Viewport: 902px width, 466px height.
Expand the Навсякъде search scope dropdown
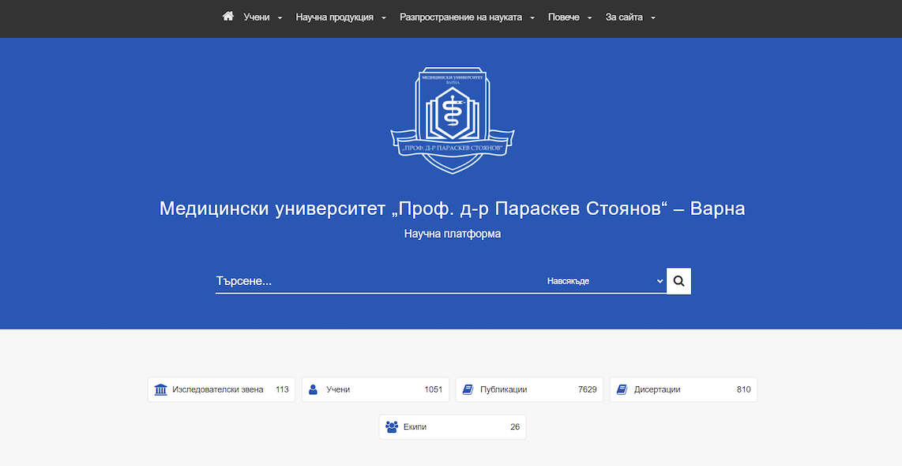tap(604, 281)
